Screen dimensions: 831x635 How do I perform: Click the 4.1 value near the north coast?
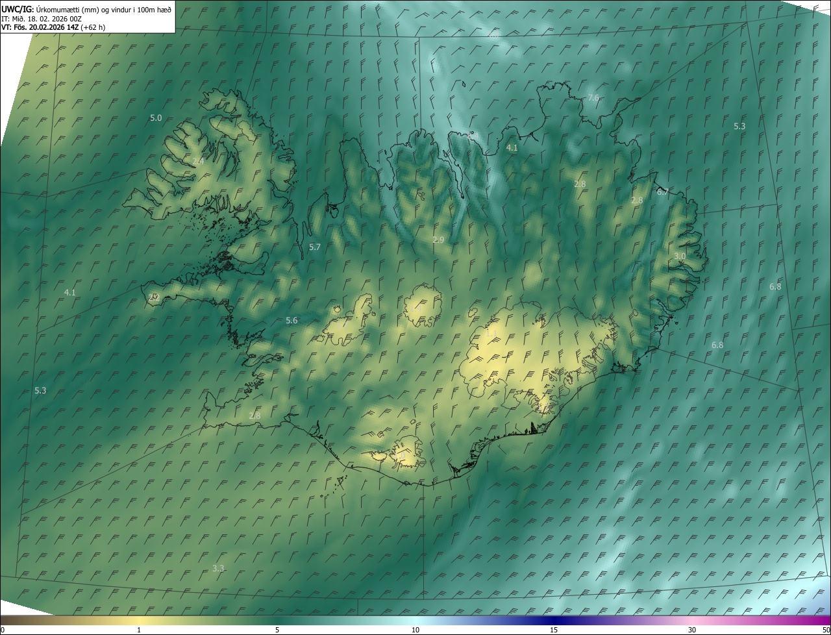click(x=512, y=148)
